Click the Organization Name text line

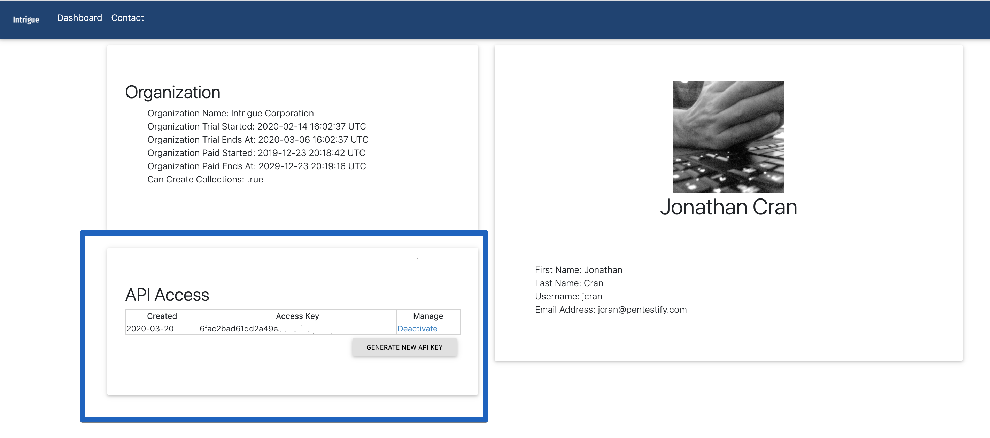pos(230,114)
